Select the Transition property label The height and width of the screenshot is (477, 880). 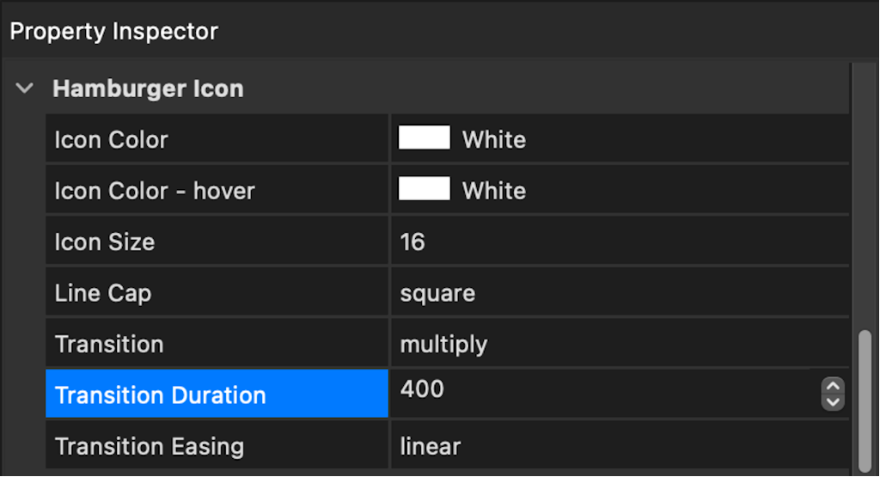(109, 344)
